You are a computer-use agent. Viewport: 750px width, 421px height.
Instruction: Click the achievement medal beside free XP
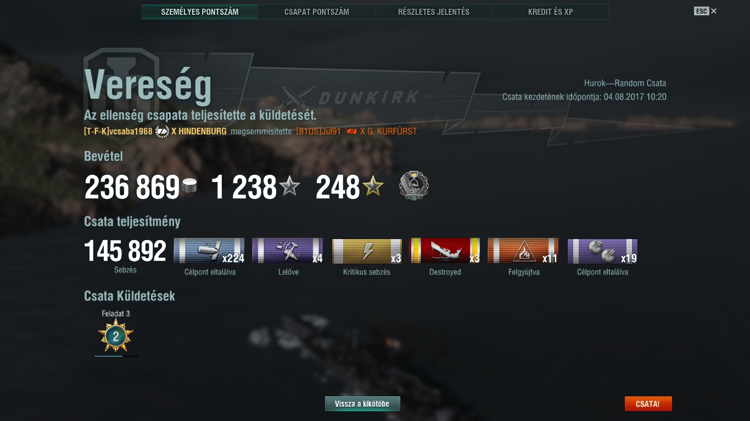coord(413,186)
